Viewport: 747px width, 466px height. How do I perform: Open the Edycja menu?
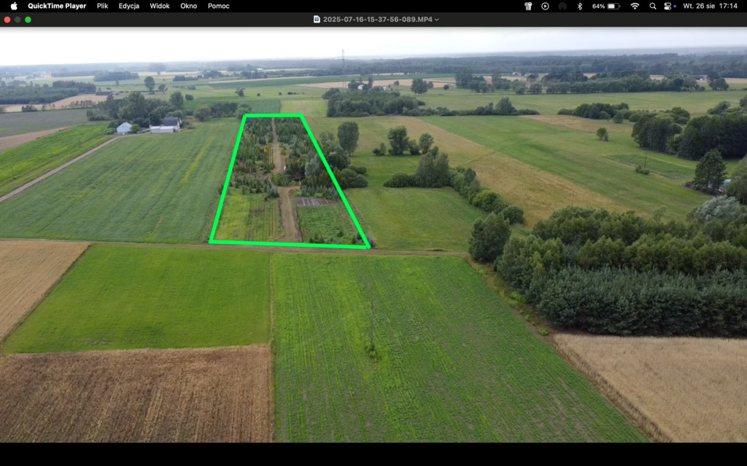pos(128,6)
